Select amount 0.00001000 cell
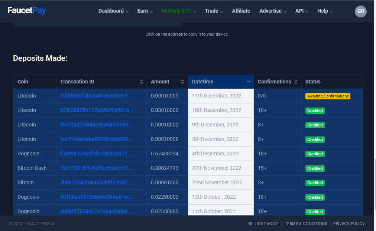This screenshot has height=231, width=376. (167, 182)
